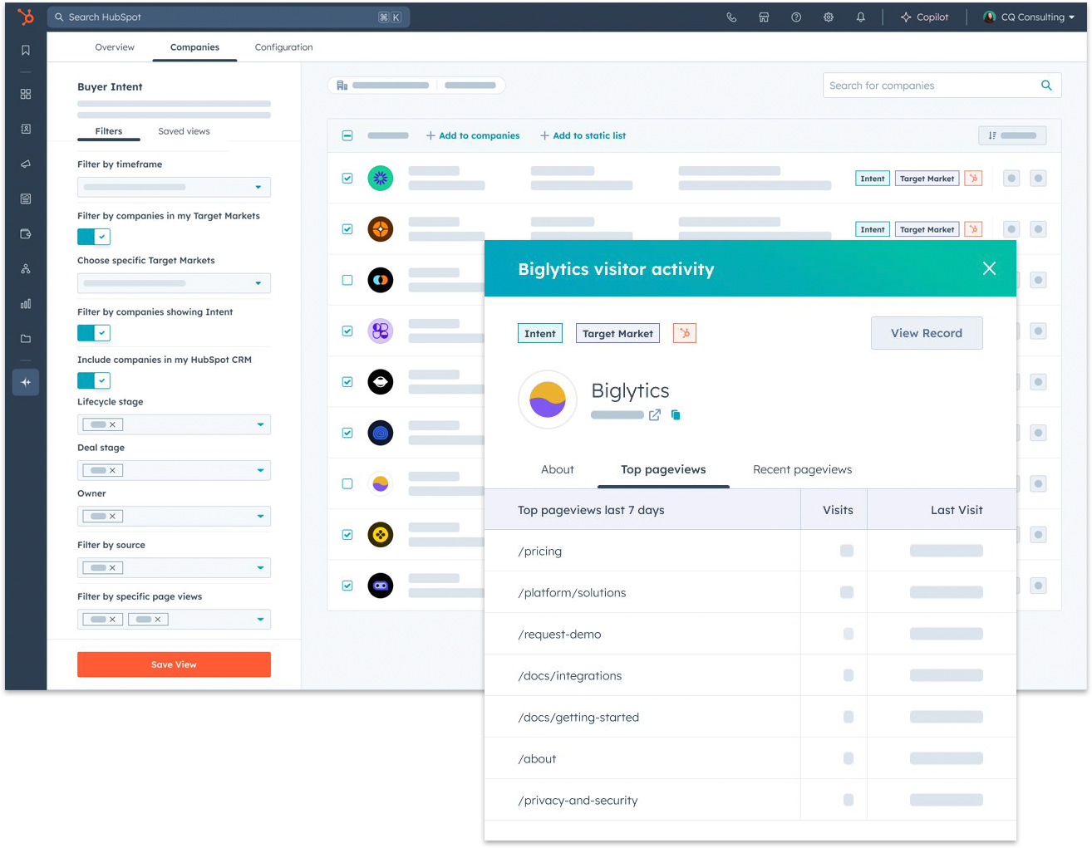Image resolution: width=1092 pixels, height=848 pixels.
Task: Toggle the select-all checkbox in the table header
Action: [x=347, y=135]
